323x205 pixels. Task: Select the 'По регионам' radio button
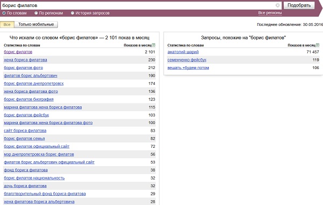(36, 13)
